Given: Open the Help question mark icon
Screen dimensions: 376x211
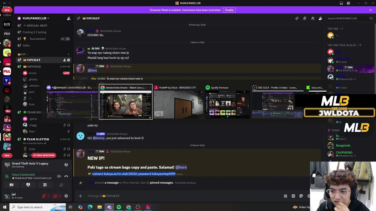Looking at the screenshot, I should pos(348,3).
